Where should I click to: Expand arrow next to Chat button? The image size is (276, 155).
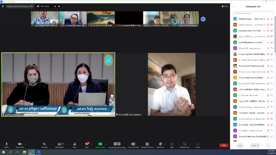click(91, 144)
